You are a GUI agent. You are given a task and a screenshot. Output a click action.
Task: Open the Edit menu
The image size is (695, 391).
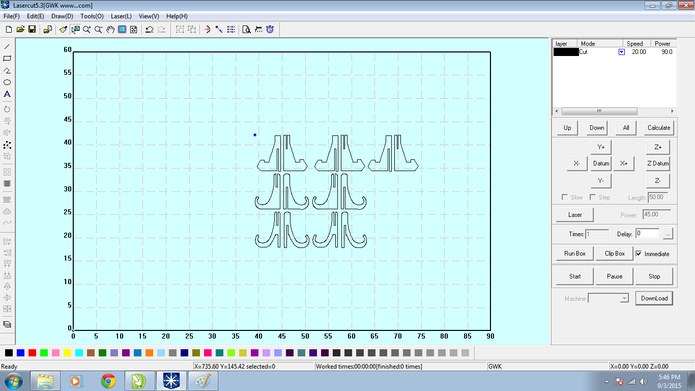click(35, 16)
